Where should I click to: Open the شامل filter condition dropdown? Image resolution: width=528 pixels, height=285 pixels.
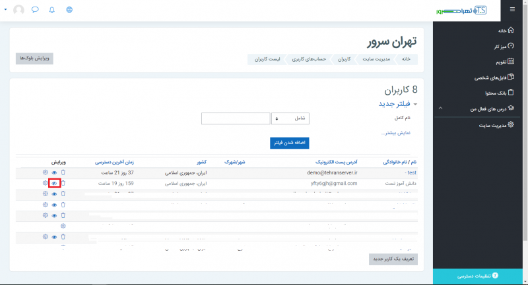[x=290, y=118]
